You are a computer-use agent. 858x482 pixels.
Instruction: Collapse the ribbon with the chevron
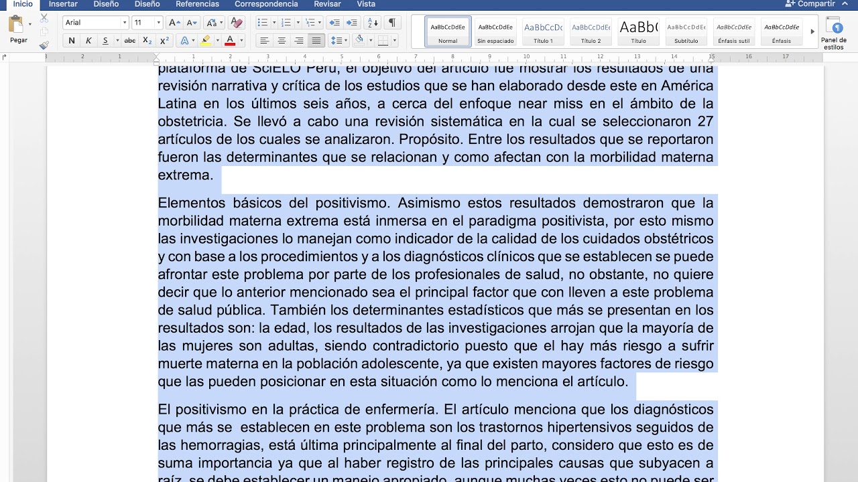pos(845,4)
